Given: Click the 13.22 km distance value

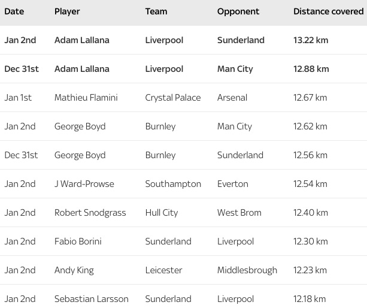Looking at the screenshot, I should click(311, 40).
